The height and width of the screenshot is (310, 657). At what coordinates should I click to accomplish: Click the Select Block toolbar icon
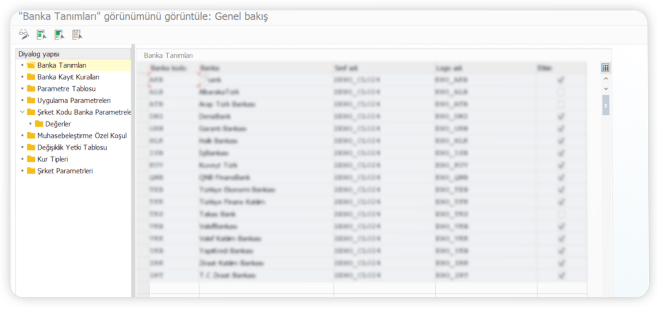[x=59, y=35]
